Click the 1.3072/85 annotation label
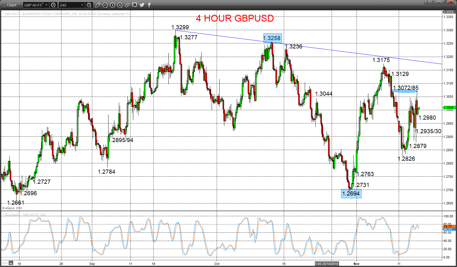The image size is (457, 267). coord(406,87)
